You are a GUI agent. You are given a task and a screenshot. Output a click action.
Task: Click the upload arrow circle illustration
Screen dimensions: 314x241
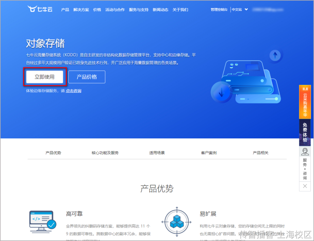click(x=275, y=55)
